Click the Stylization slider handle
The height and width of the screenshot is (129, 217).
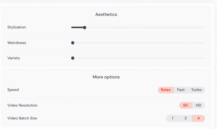click(x=85, y=28)
